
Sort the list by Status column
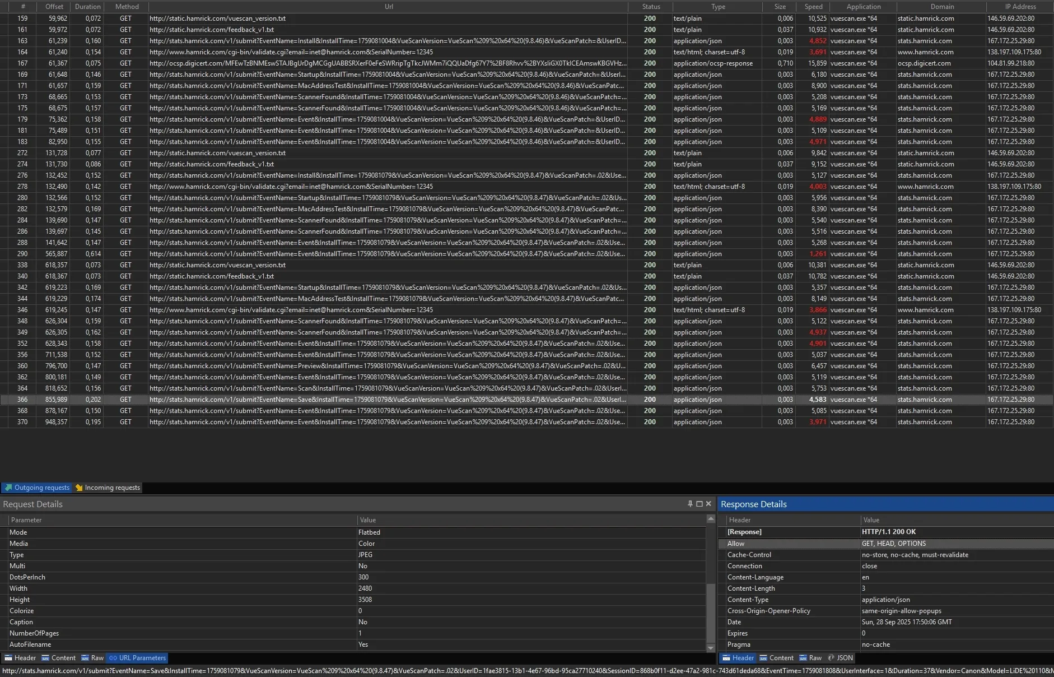[x=651, y=7]
